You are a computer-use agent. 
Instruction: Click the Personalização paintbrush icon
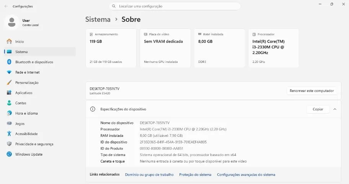9,82
